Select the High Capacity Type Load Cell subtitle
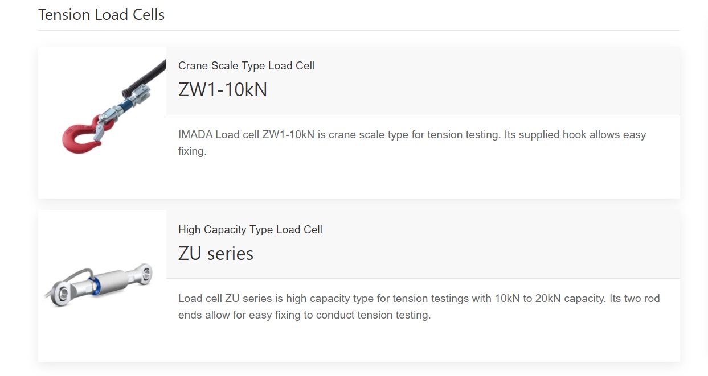 [x=250, y=229]
